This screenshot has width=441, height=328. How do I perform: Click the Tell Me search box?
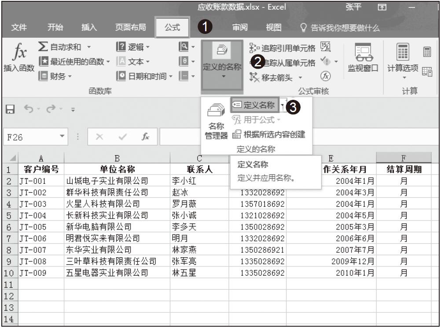[340, 28]
